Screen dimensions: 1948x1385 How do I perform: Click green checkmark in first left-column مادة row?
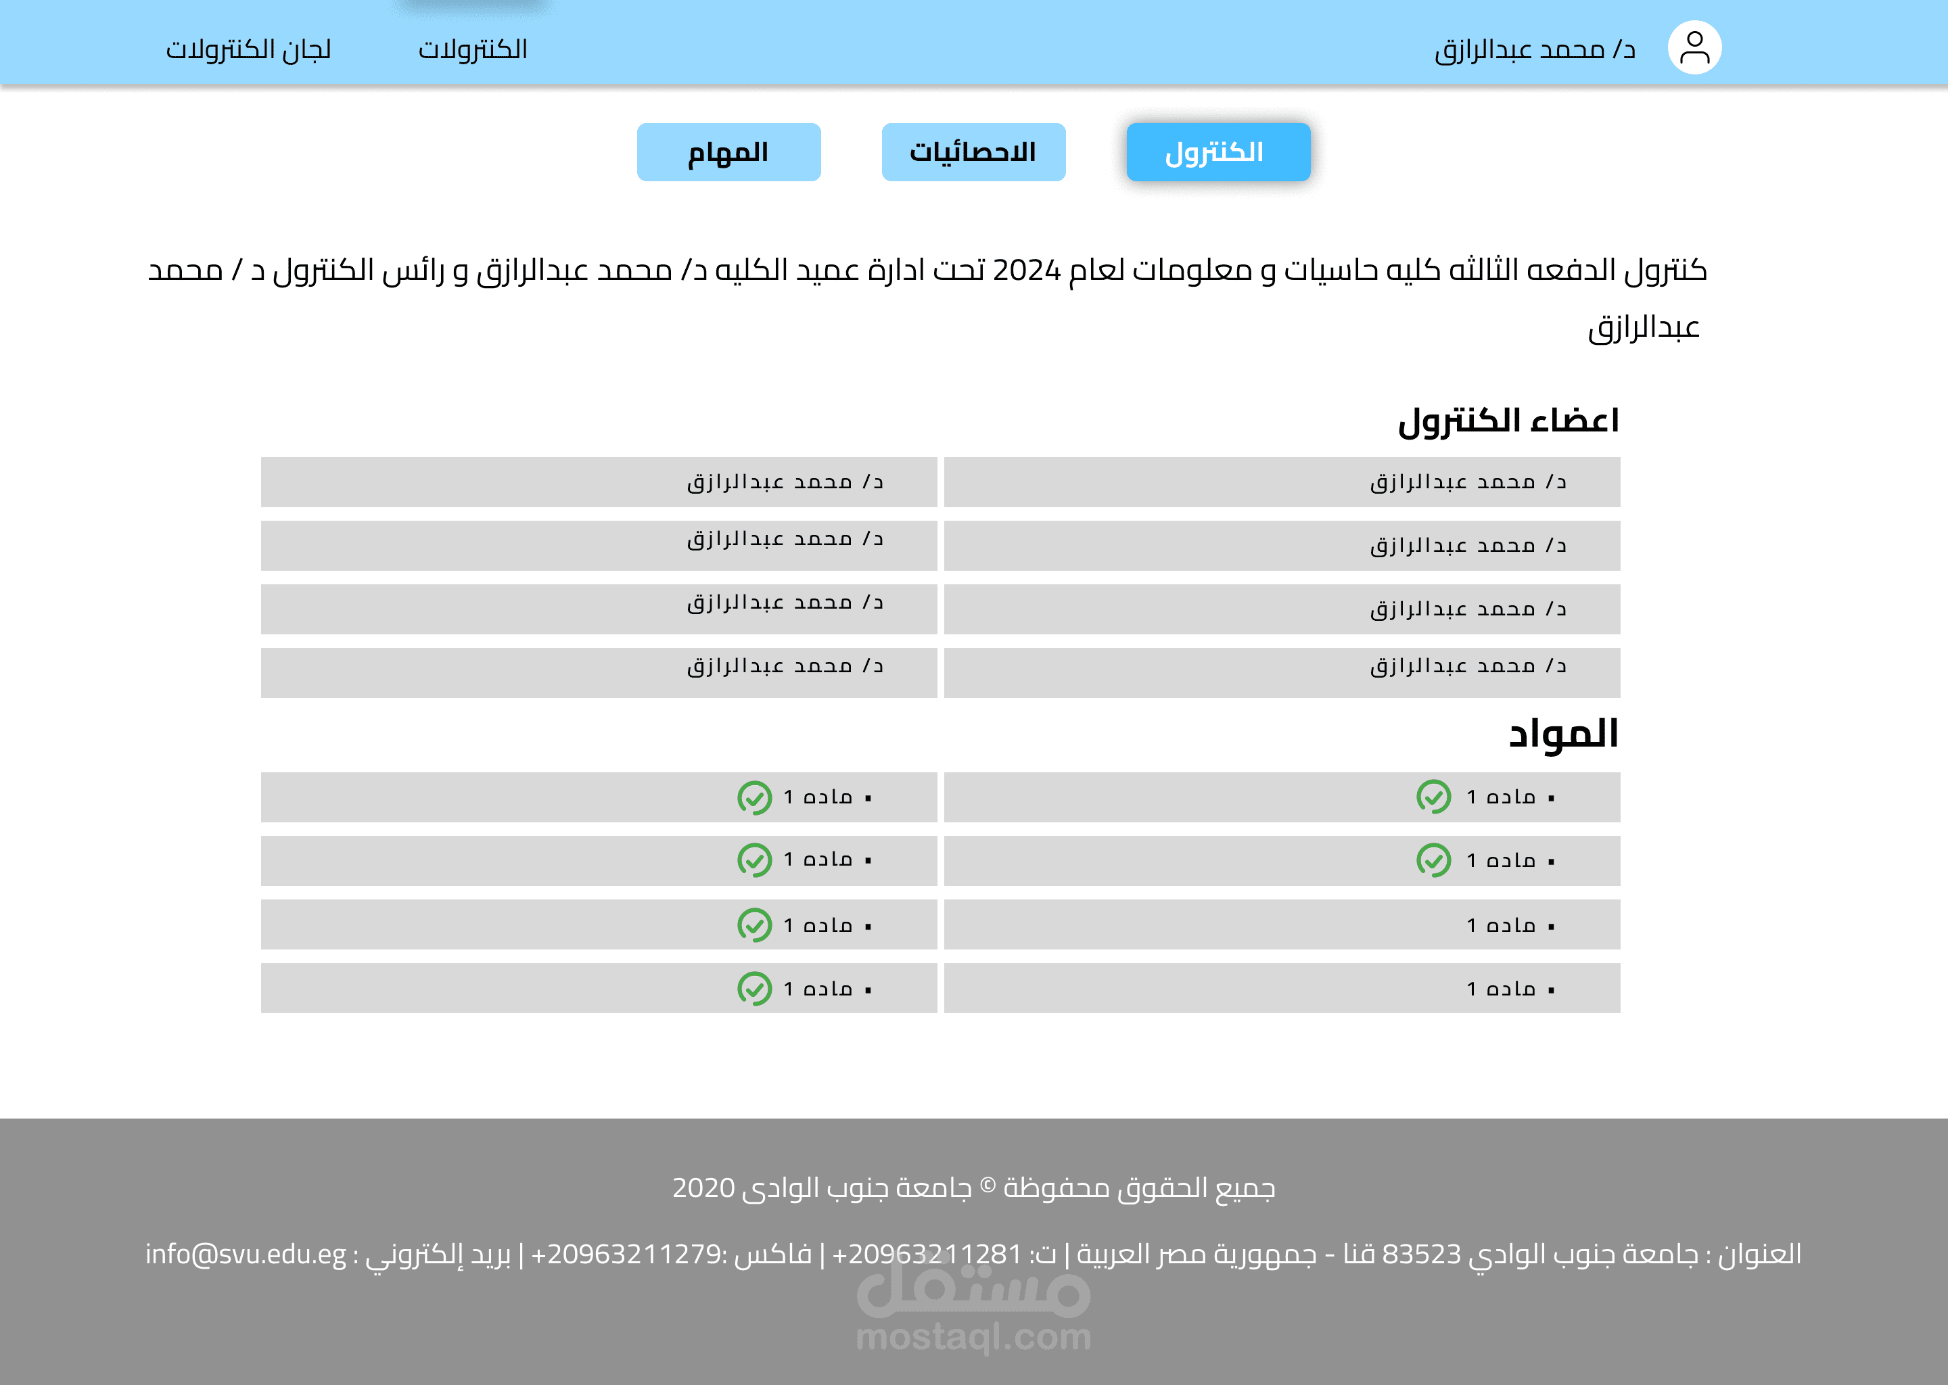(754, 797)
